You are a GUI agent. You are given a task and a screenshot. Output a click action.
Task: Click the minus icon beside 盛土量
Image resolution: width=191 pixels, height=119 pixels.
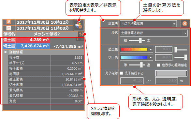(x=82, y=39)
